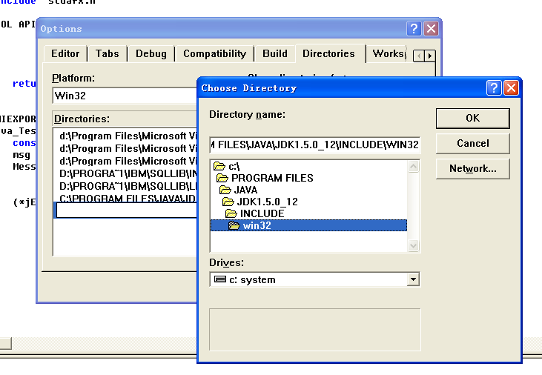The image size is (542, 375).
Task: Click the empty new directory entry field
Action: pyautogui.click(x=127, y=210)
